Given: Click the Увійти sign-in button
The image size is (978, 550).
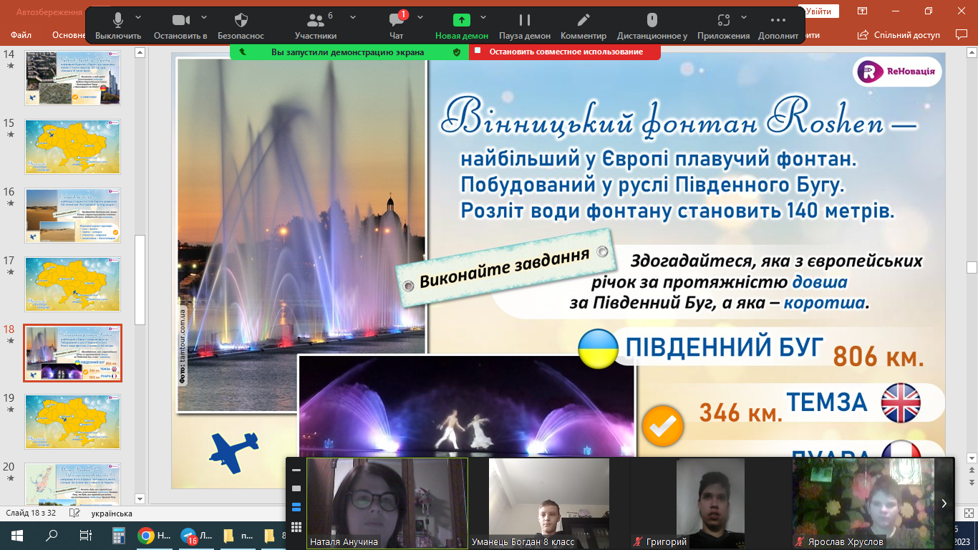Looking at the screenshot, I should (818, 11).
